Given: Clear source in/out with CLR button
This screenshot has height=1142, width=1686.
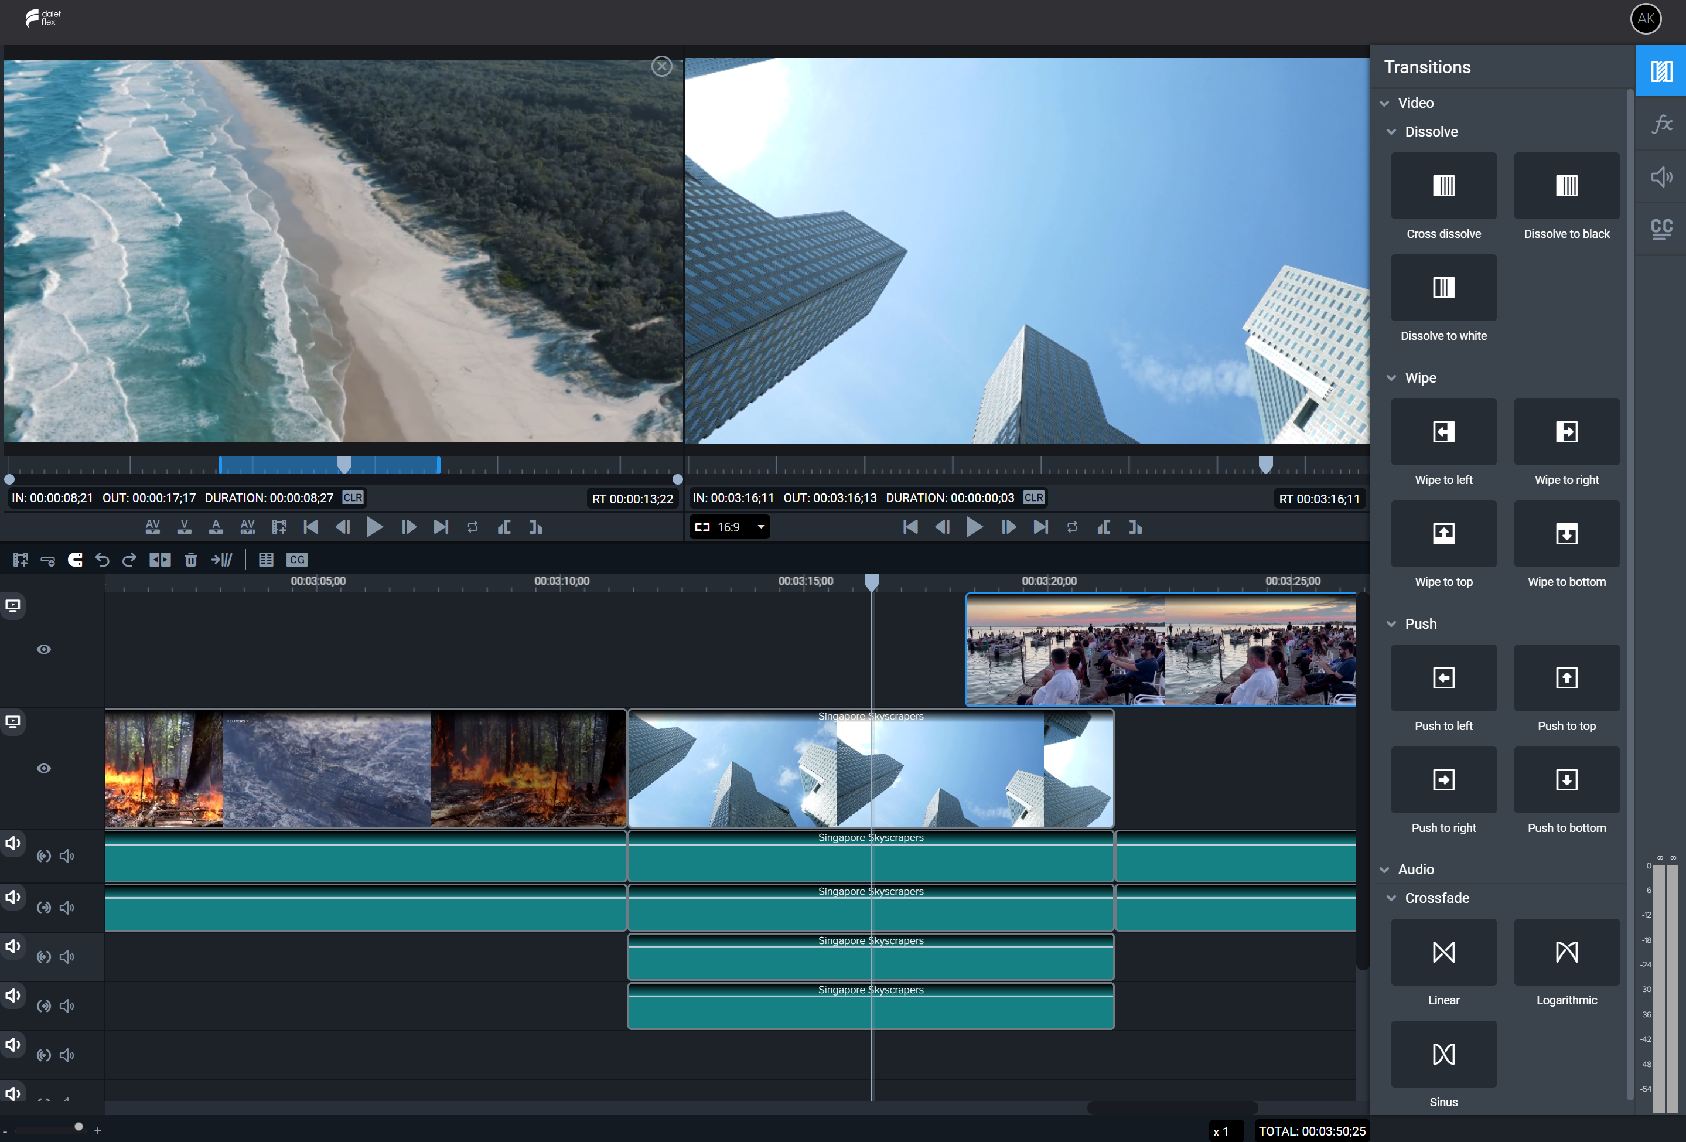Looking at the screenshot, I should click(x=353, y=497).
